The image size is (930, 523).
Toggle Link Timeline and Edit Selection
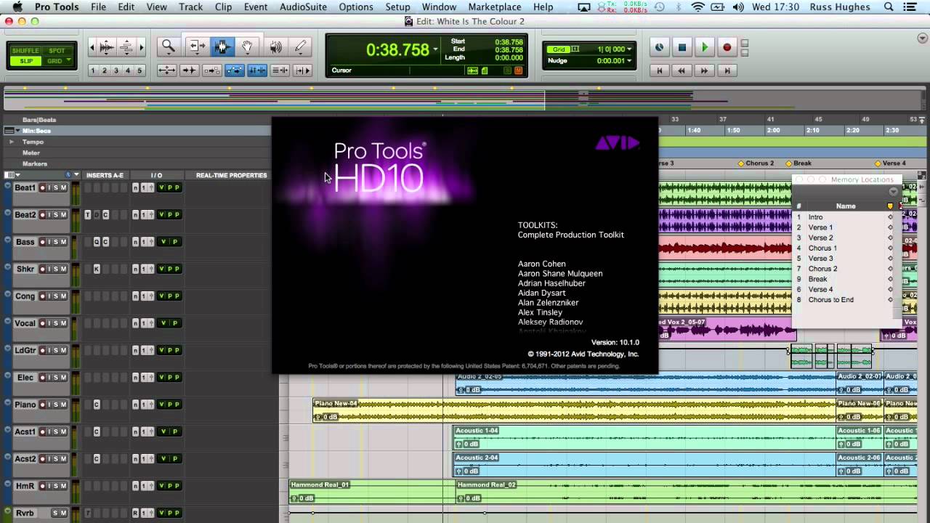(x=257, y=70)
